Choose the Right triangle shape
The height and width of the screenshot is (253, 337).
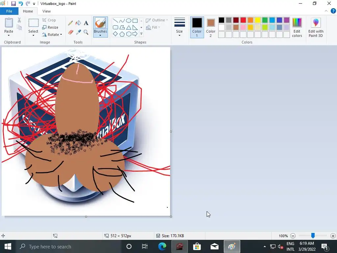(x=135, y=27)
